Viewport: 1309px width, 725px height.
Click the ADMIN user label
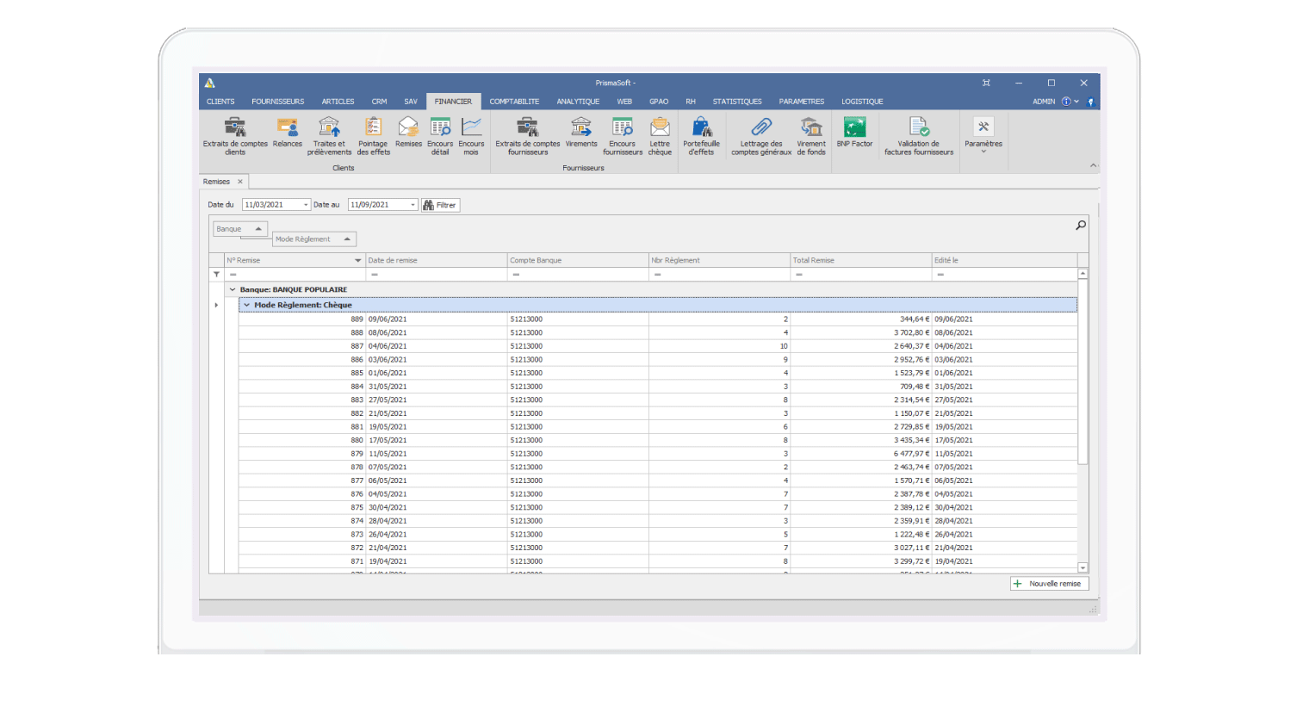tap(1044, 102)
